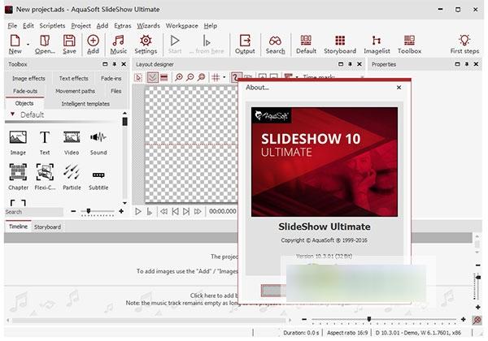Save the project with Save icon

pos(69,41)
